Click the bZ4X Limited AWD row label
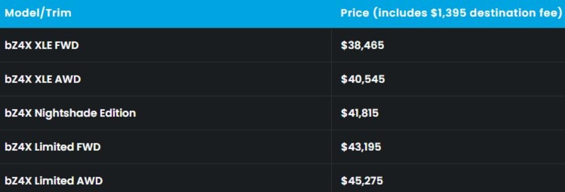 pos(53,181)
